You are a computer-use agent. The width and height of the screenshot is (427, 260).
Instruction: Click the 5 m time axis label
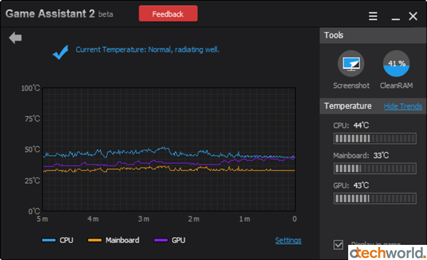43,219
